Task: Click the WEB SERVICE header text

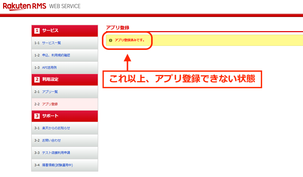Action: [x=65, y=6]
